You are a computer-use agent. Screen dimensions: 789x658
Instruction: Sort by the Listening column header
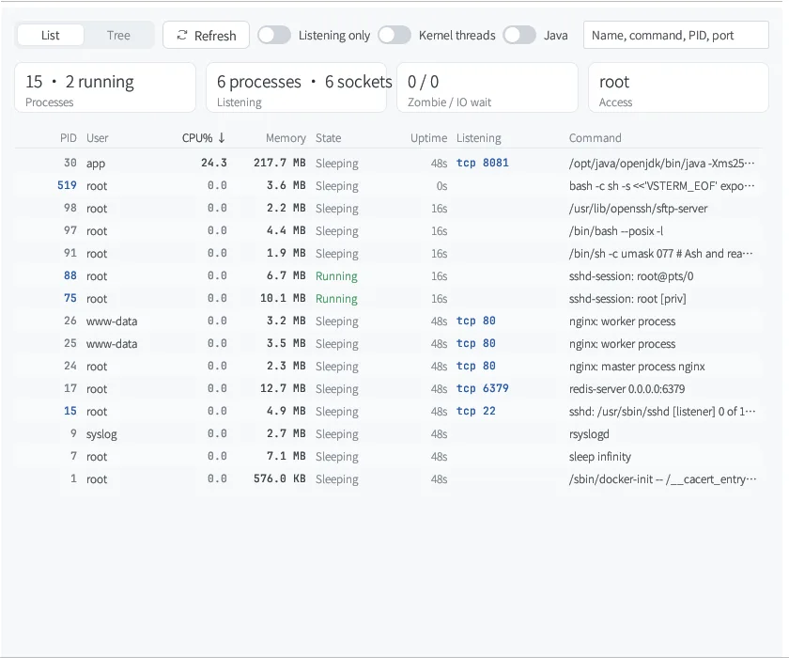(478, 138)
